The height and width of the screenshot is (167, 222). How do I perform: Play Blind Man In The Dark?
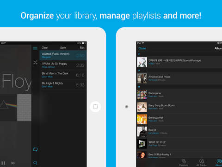[x=63, y=75]
